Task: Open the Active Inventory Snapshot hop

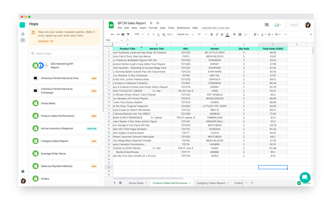Action: (x=65, y=128)
